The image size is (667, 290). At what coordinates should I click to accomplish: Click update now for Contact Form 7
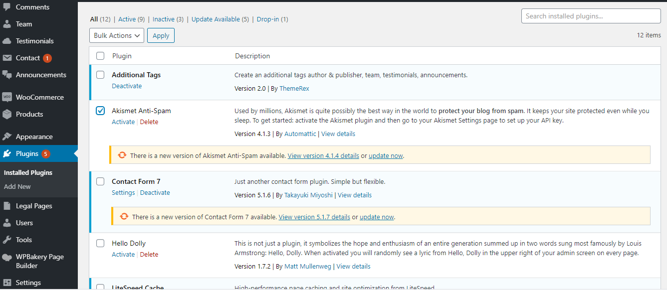[x=377, y=217]
